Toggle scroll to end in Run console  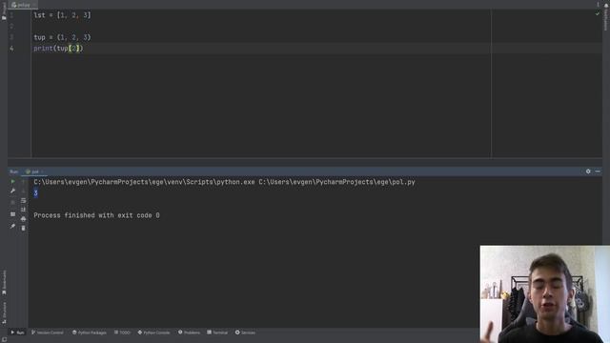pyautogui.click(x=23, y=210)
